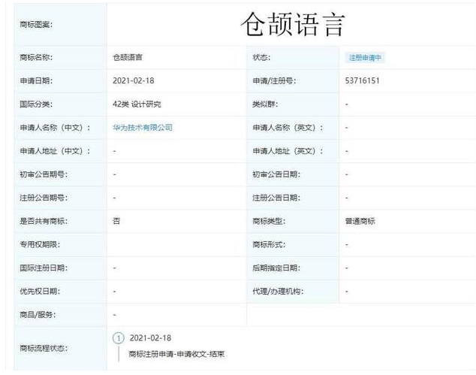The height and width of the screenshot is (375, 476).
Task: Click the 商标图案 label
Action: (36, 24)
